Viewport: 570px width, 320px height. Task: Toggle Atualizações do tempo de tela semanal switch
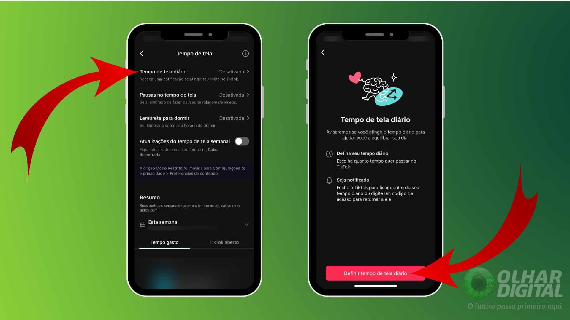click(x=243, y=141)
